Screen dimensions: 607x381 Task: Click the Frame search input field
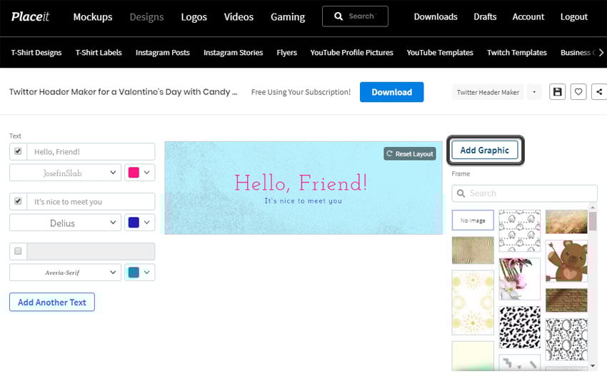coord(525,193)
